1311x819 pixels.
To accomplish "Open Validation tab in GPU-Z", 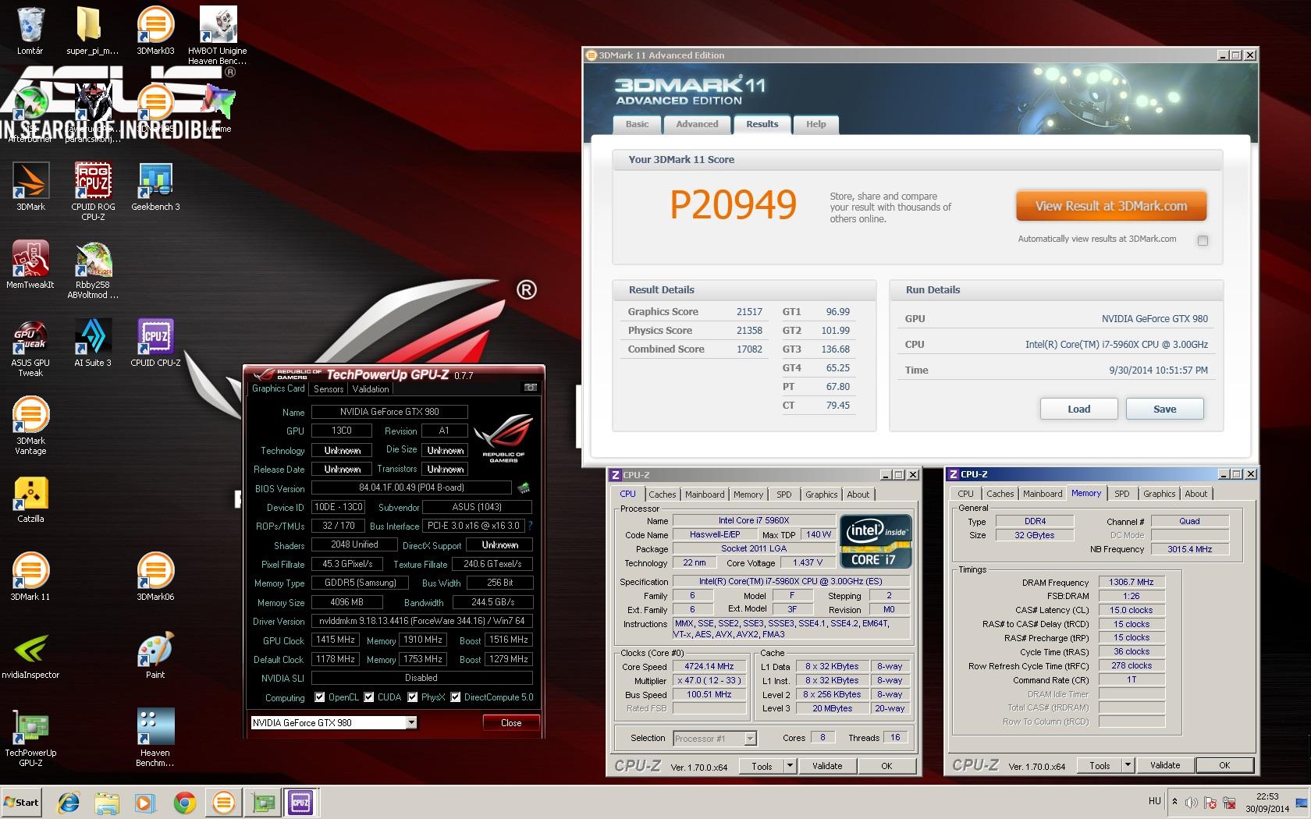I will 371,389.
